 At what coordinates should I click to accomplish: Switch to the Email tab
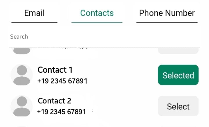[34, 13]
